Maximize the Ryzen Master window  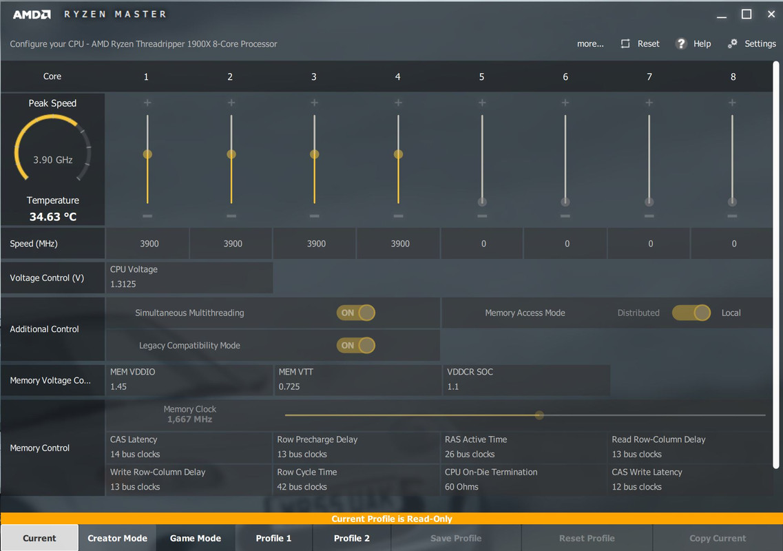click(x=747, y=14)
